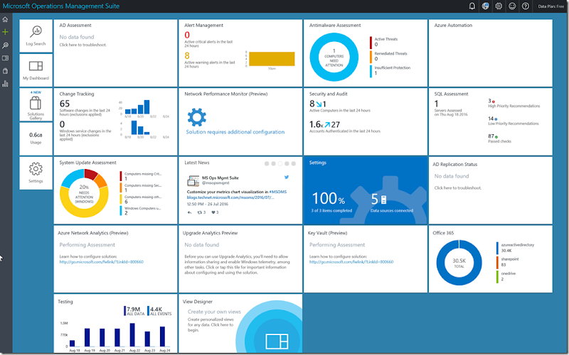
Task: Open the Azure Automation tile
Action: (491, 53)
